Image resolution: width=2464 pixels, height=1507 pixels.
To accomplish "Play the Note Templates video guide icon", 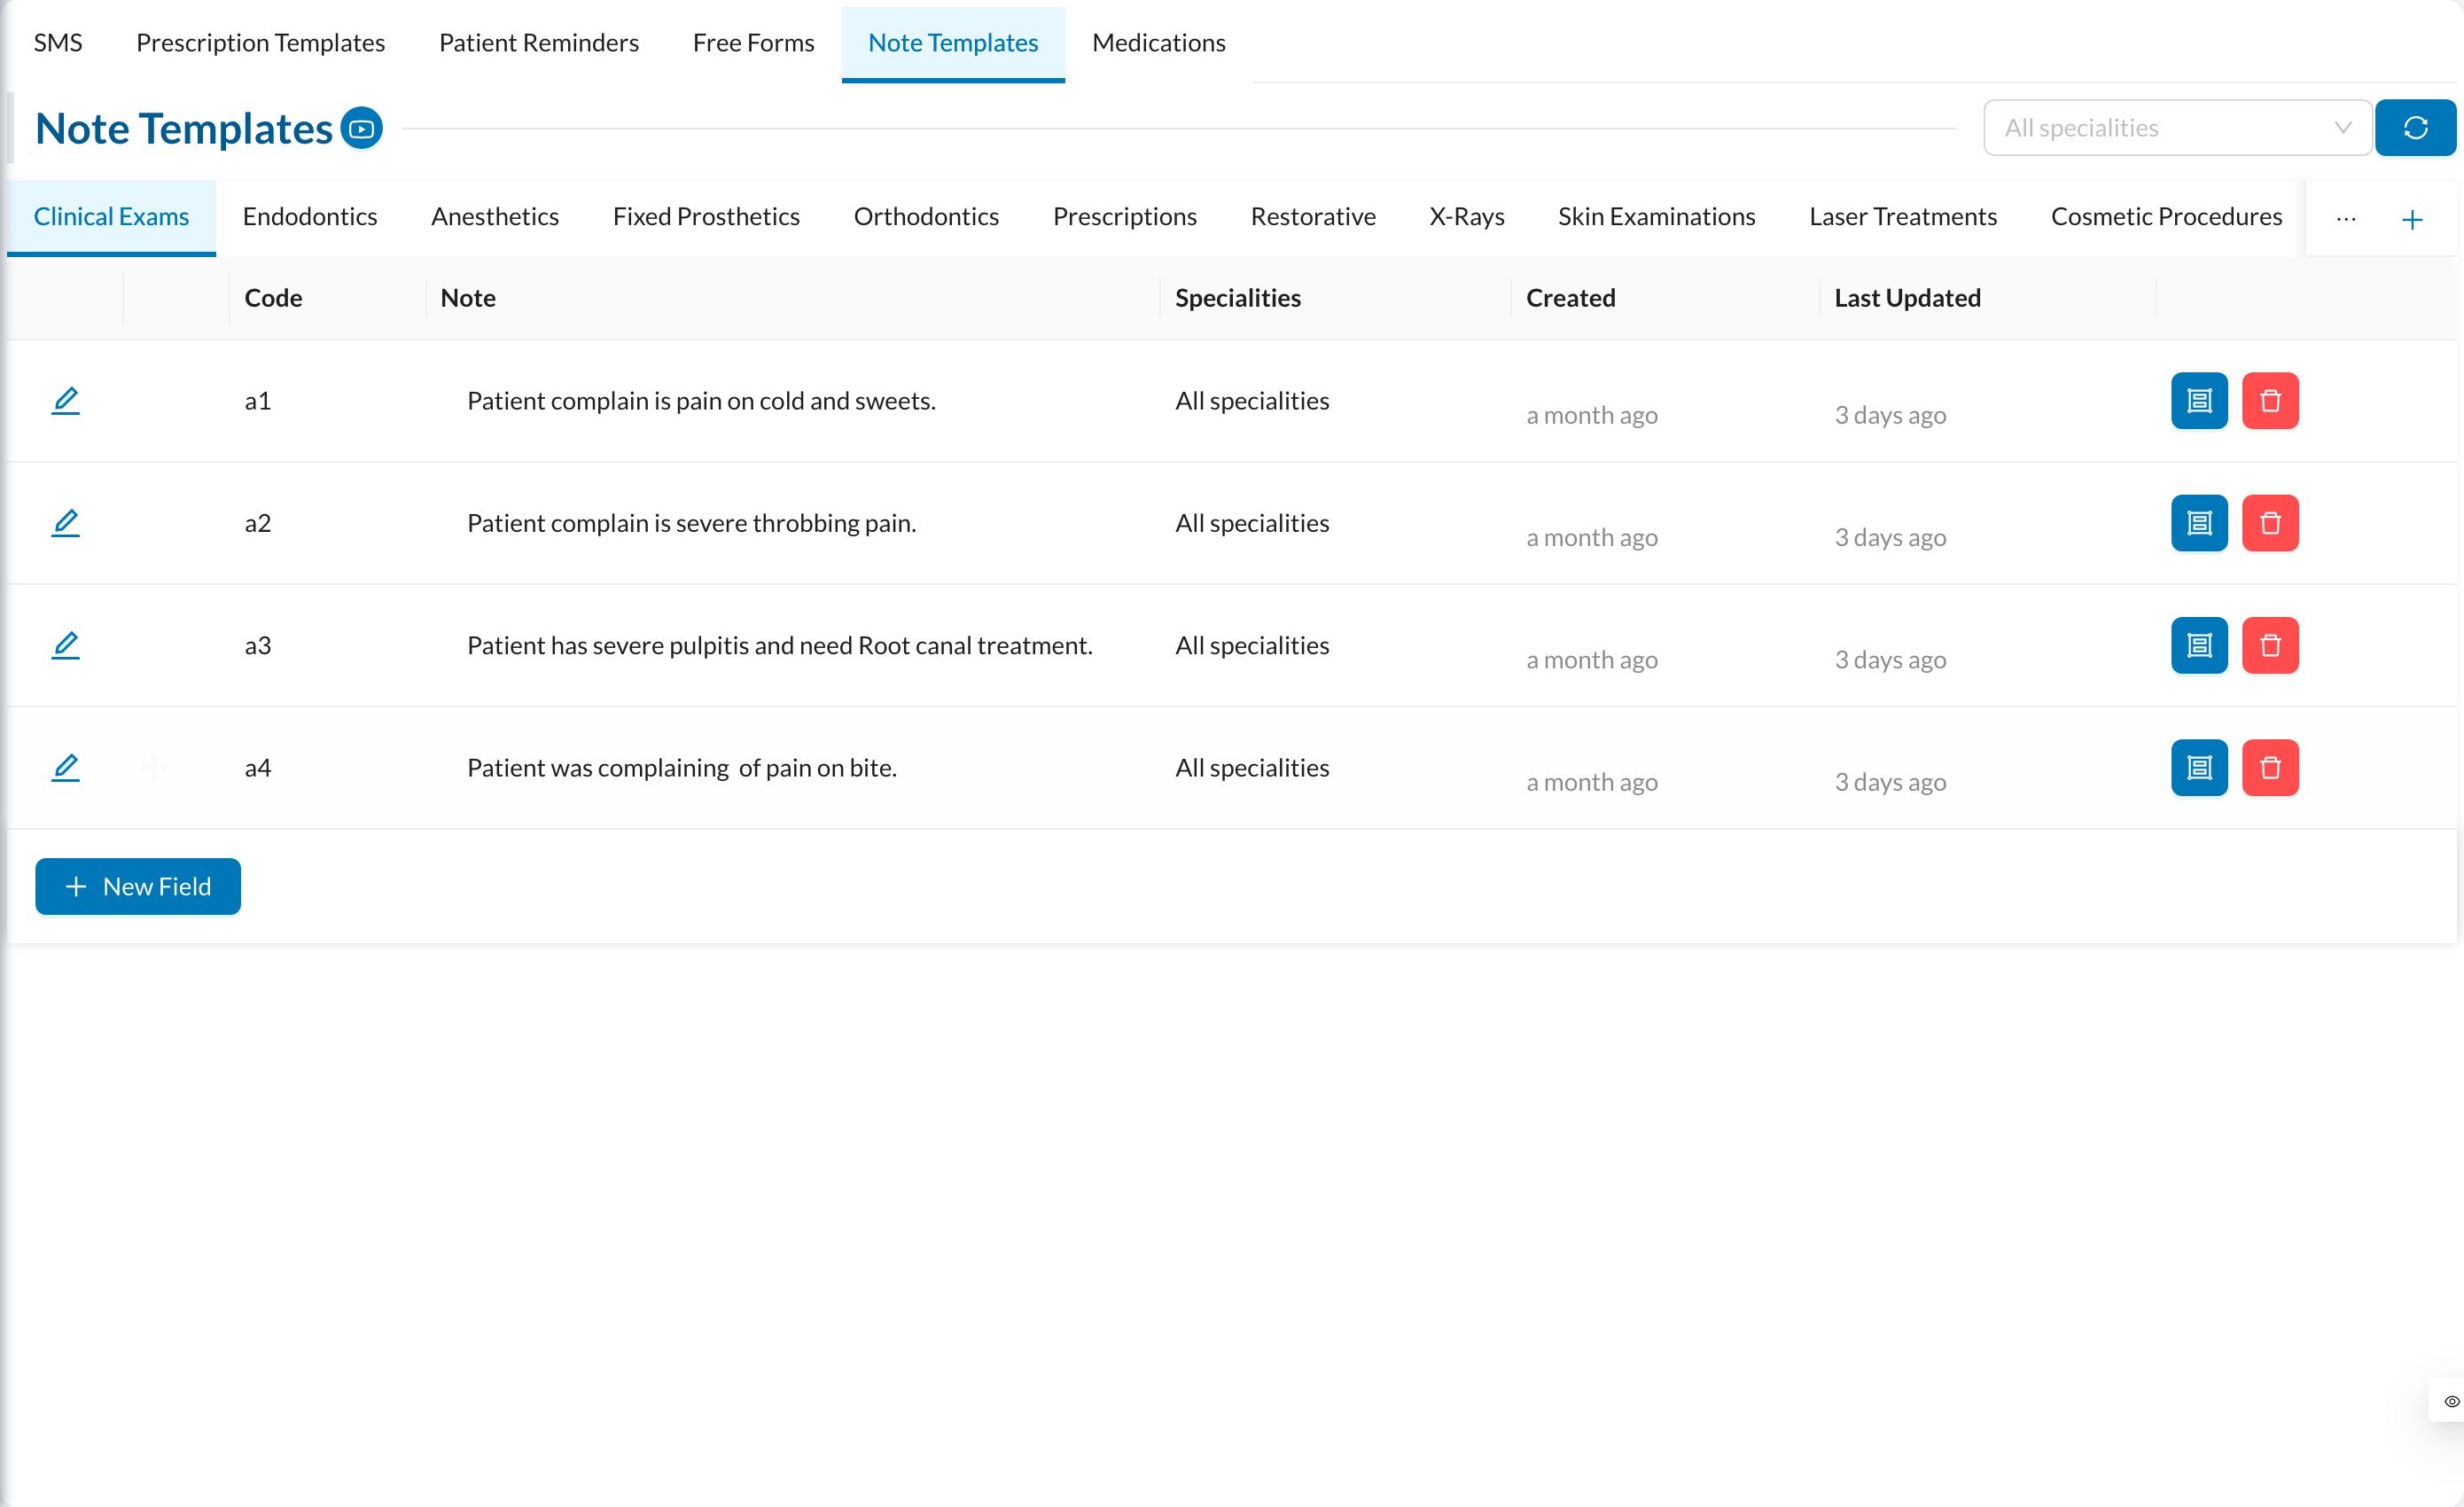I will [361, 128].
